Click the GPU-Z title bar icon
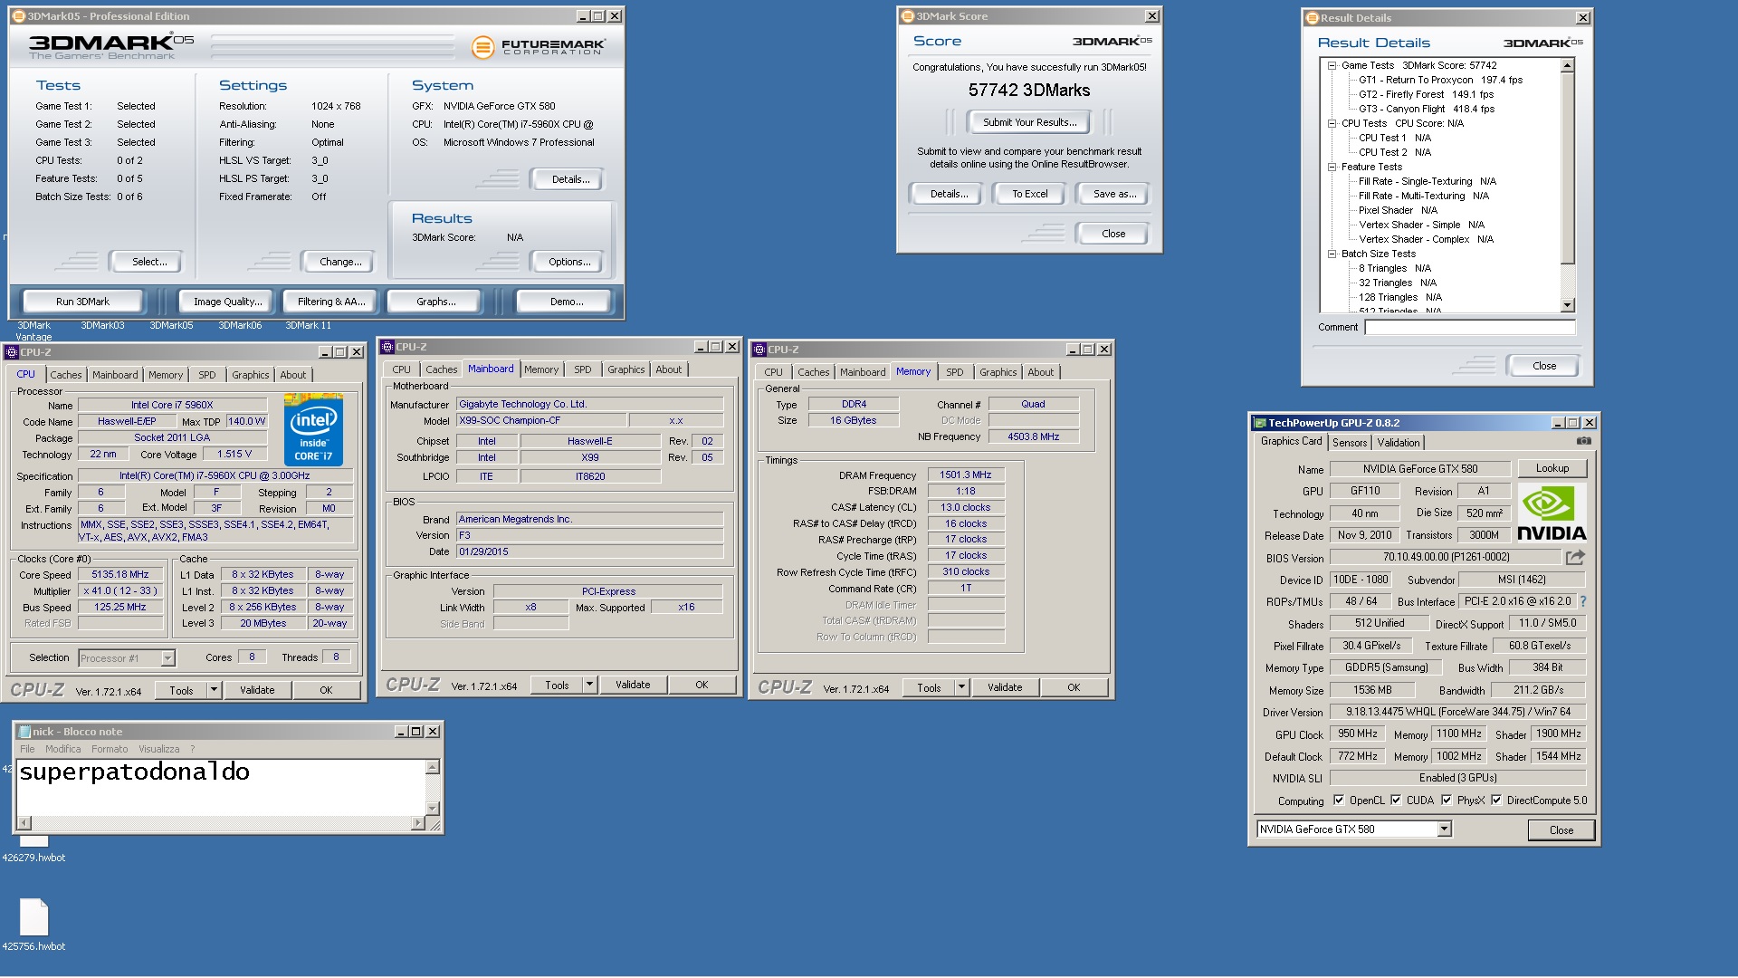This screenshot has width=1738, height=978. pos(1259,423)
